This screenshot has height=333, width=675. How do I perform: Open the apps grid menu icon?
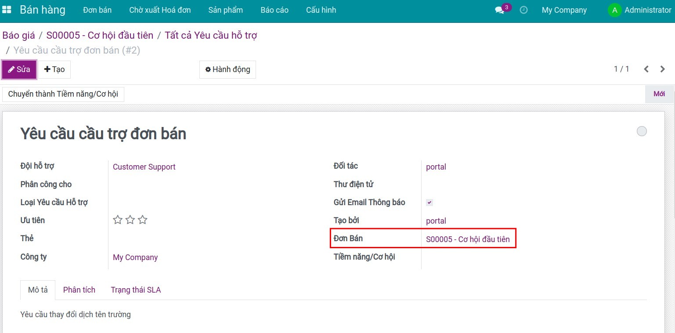coord(7,10)
